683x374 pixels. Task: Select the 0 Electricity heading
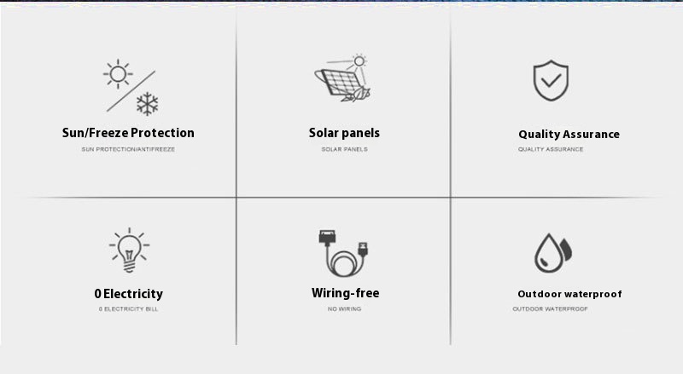point(129,294)
